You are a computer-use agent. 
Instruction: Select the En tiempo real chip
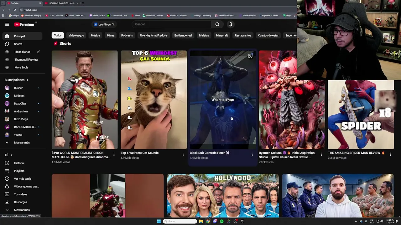point(183,35)
